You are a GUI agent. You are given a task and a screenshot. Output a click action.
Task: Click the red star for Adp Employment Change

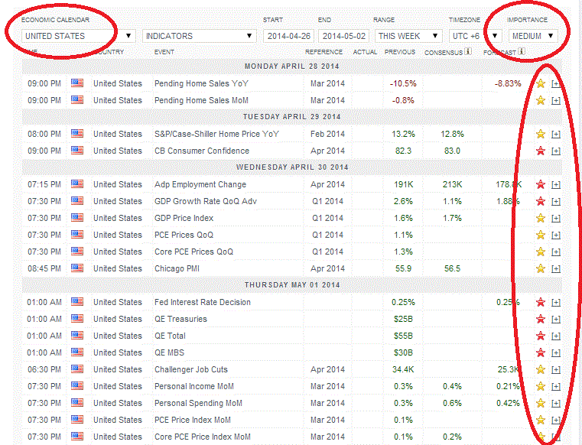[x=541, y=184]
